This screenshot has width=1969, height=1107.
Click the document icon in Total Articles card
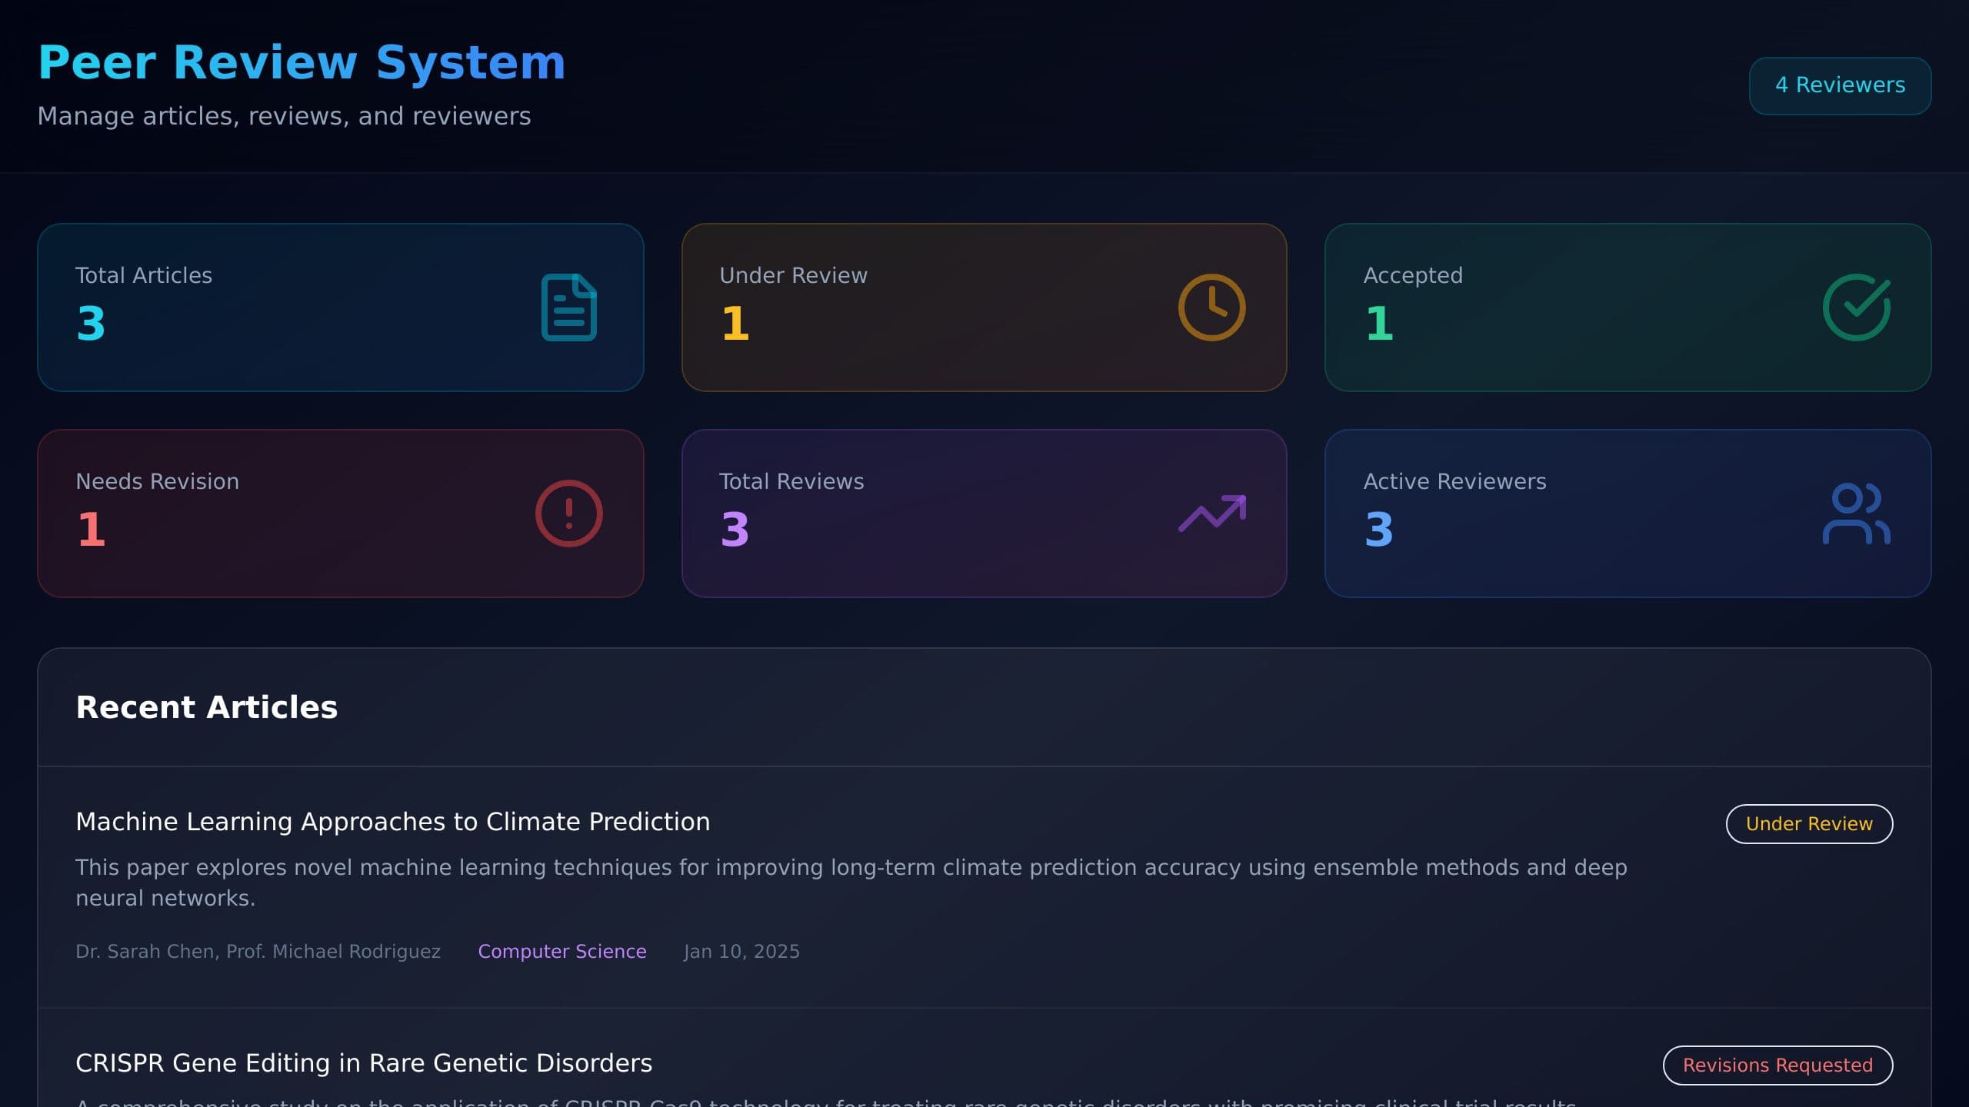(569, 307)
